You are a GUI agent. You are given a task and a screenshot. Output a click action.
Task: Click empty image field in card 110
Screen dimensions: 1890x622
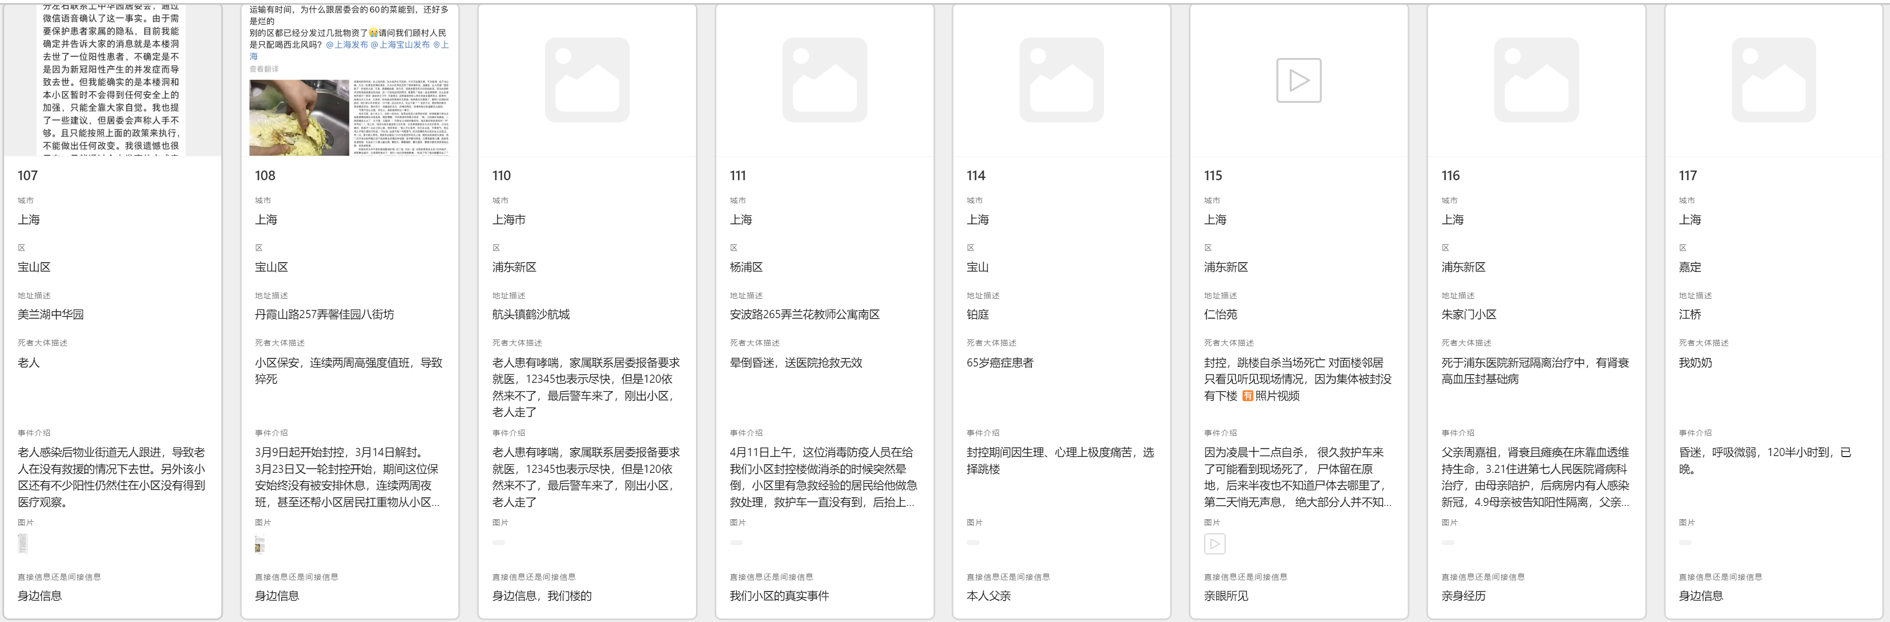pos(499,543)
